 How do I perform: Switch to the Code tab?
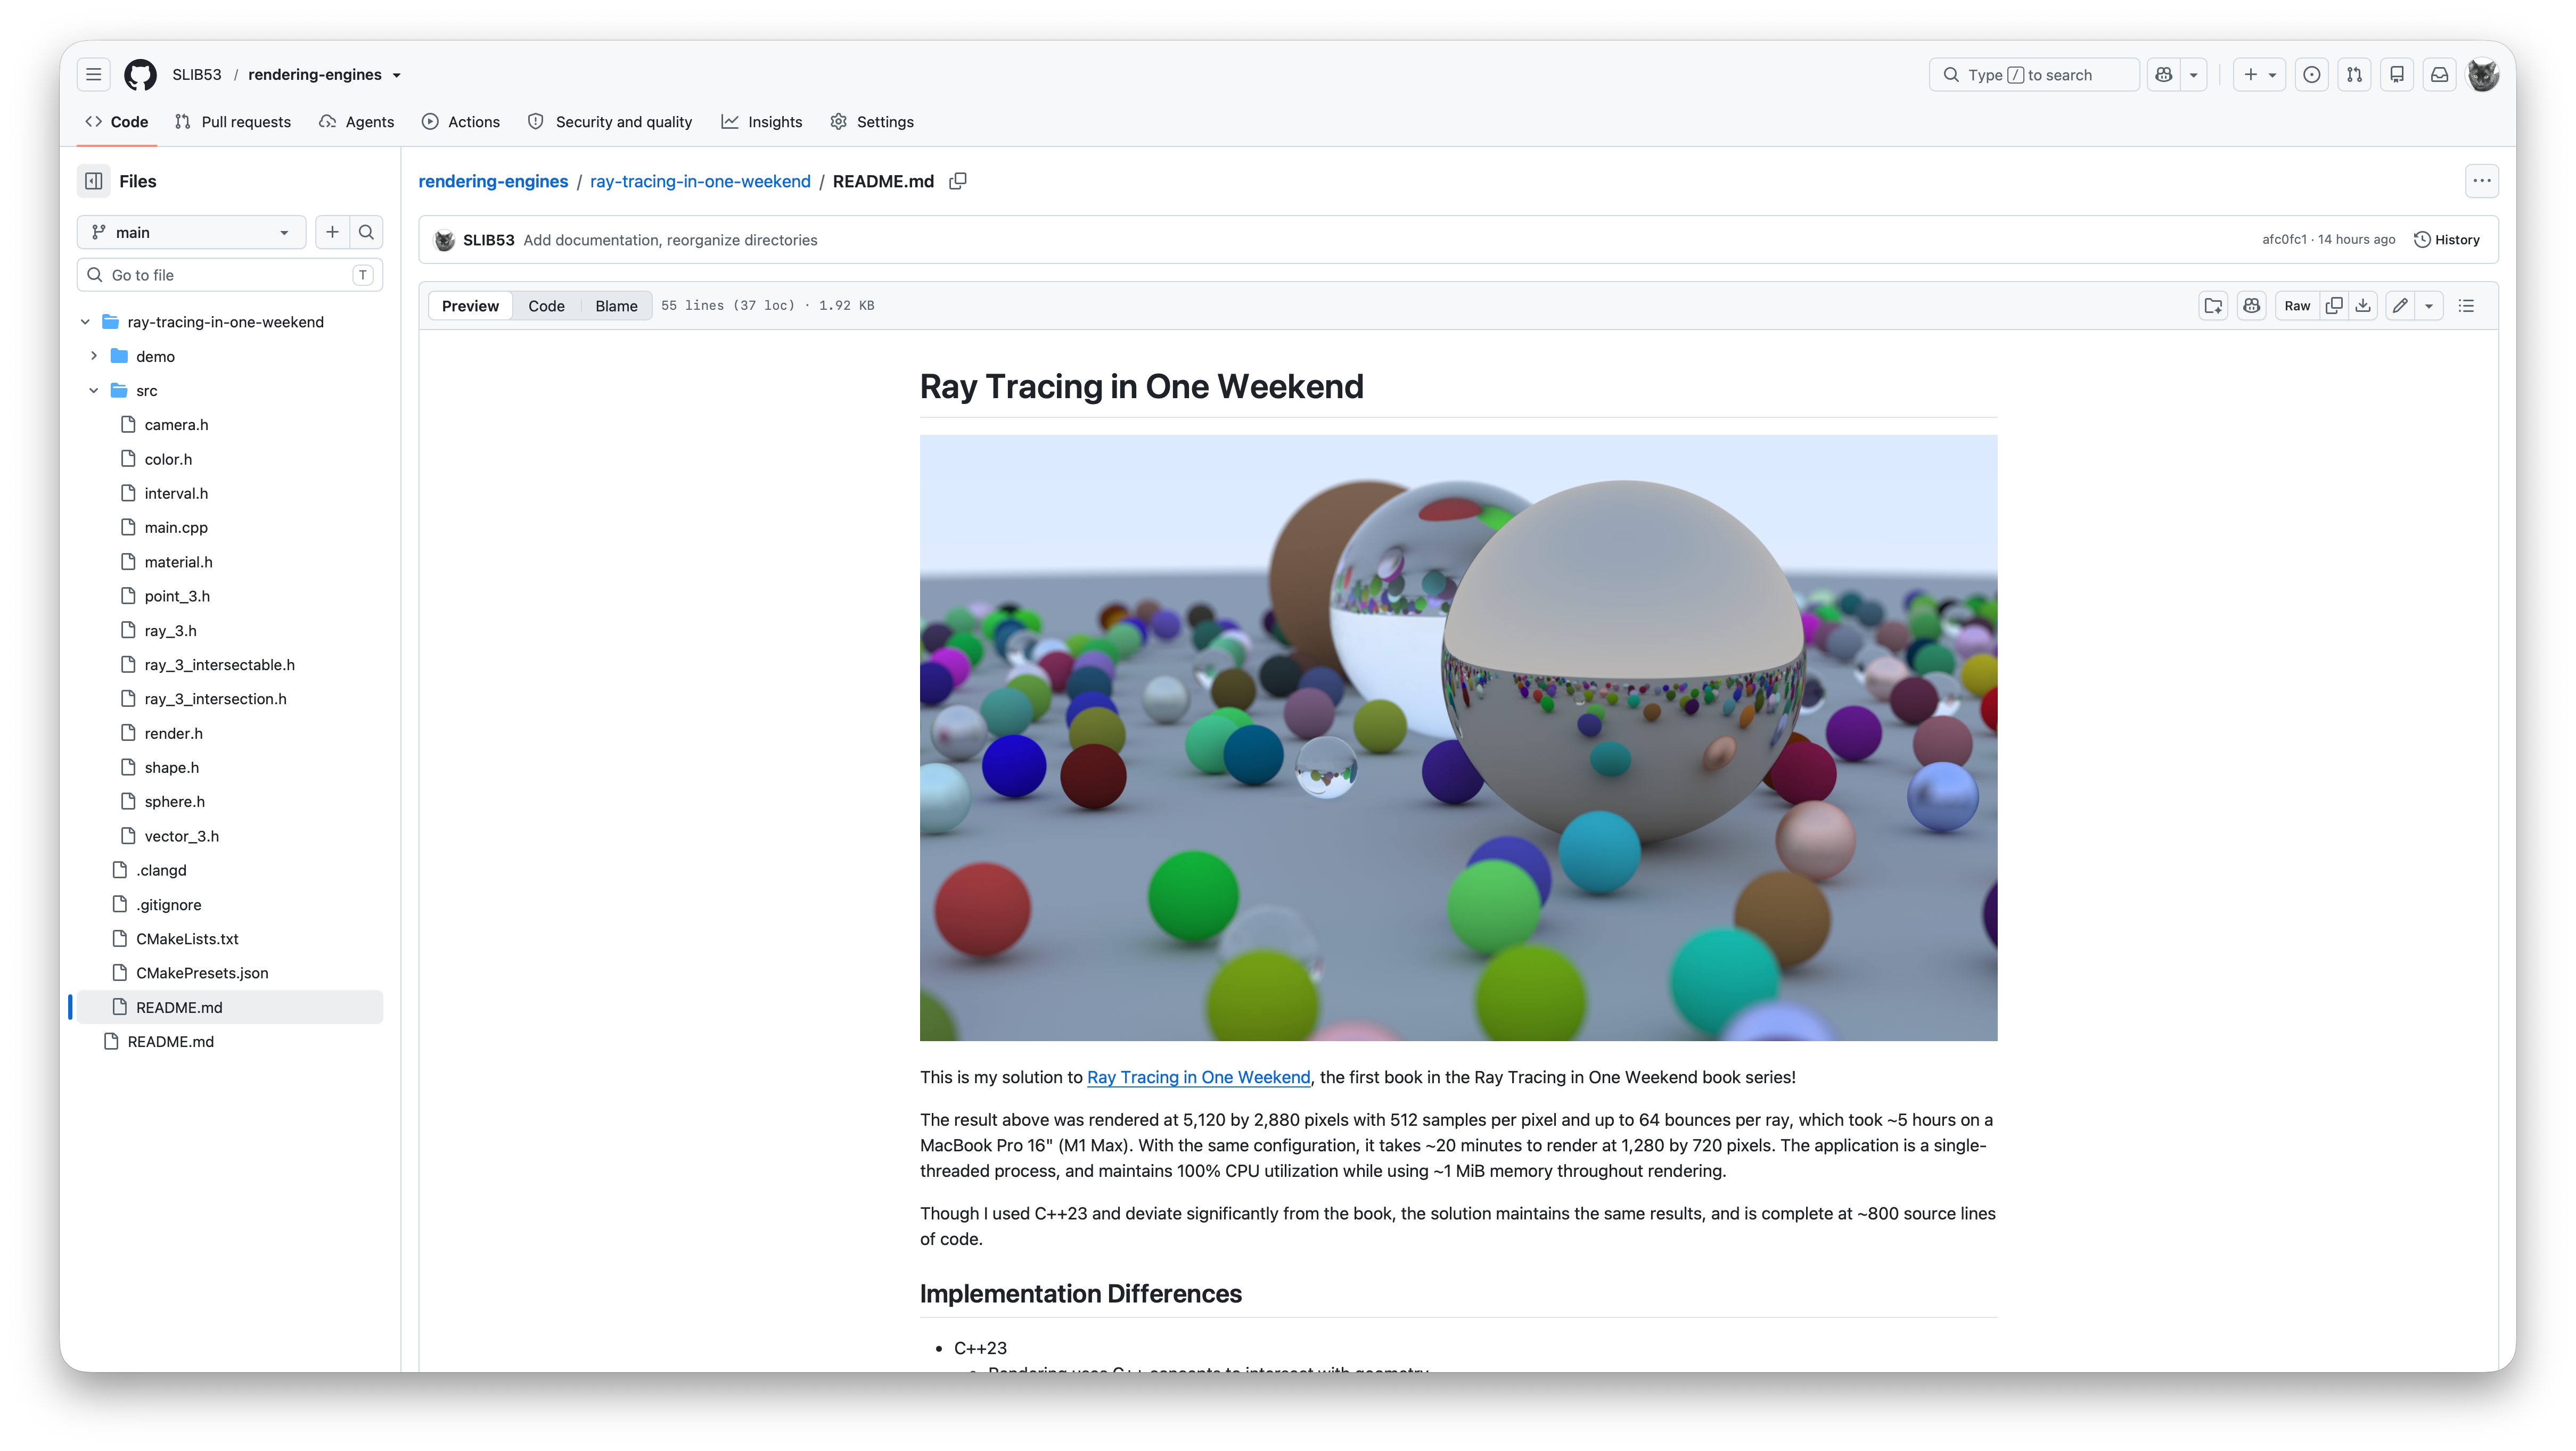click(117, 121)
